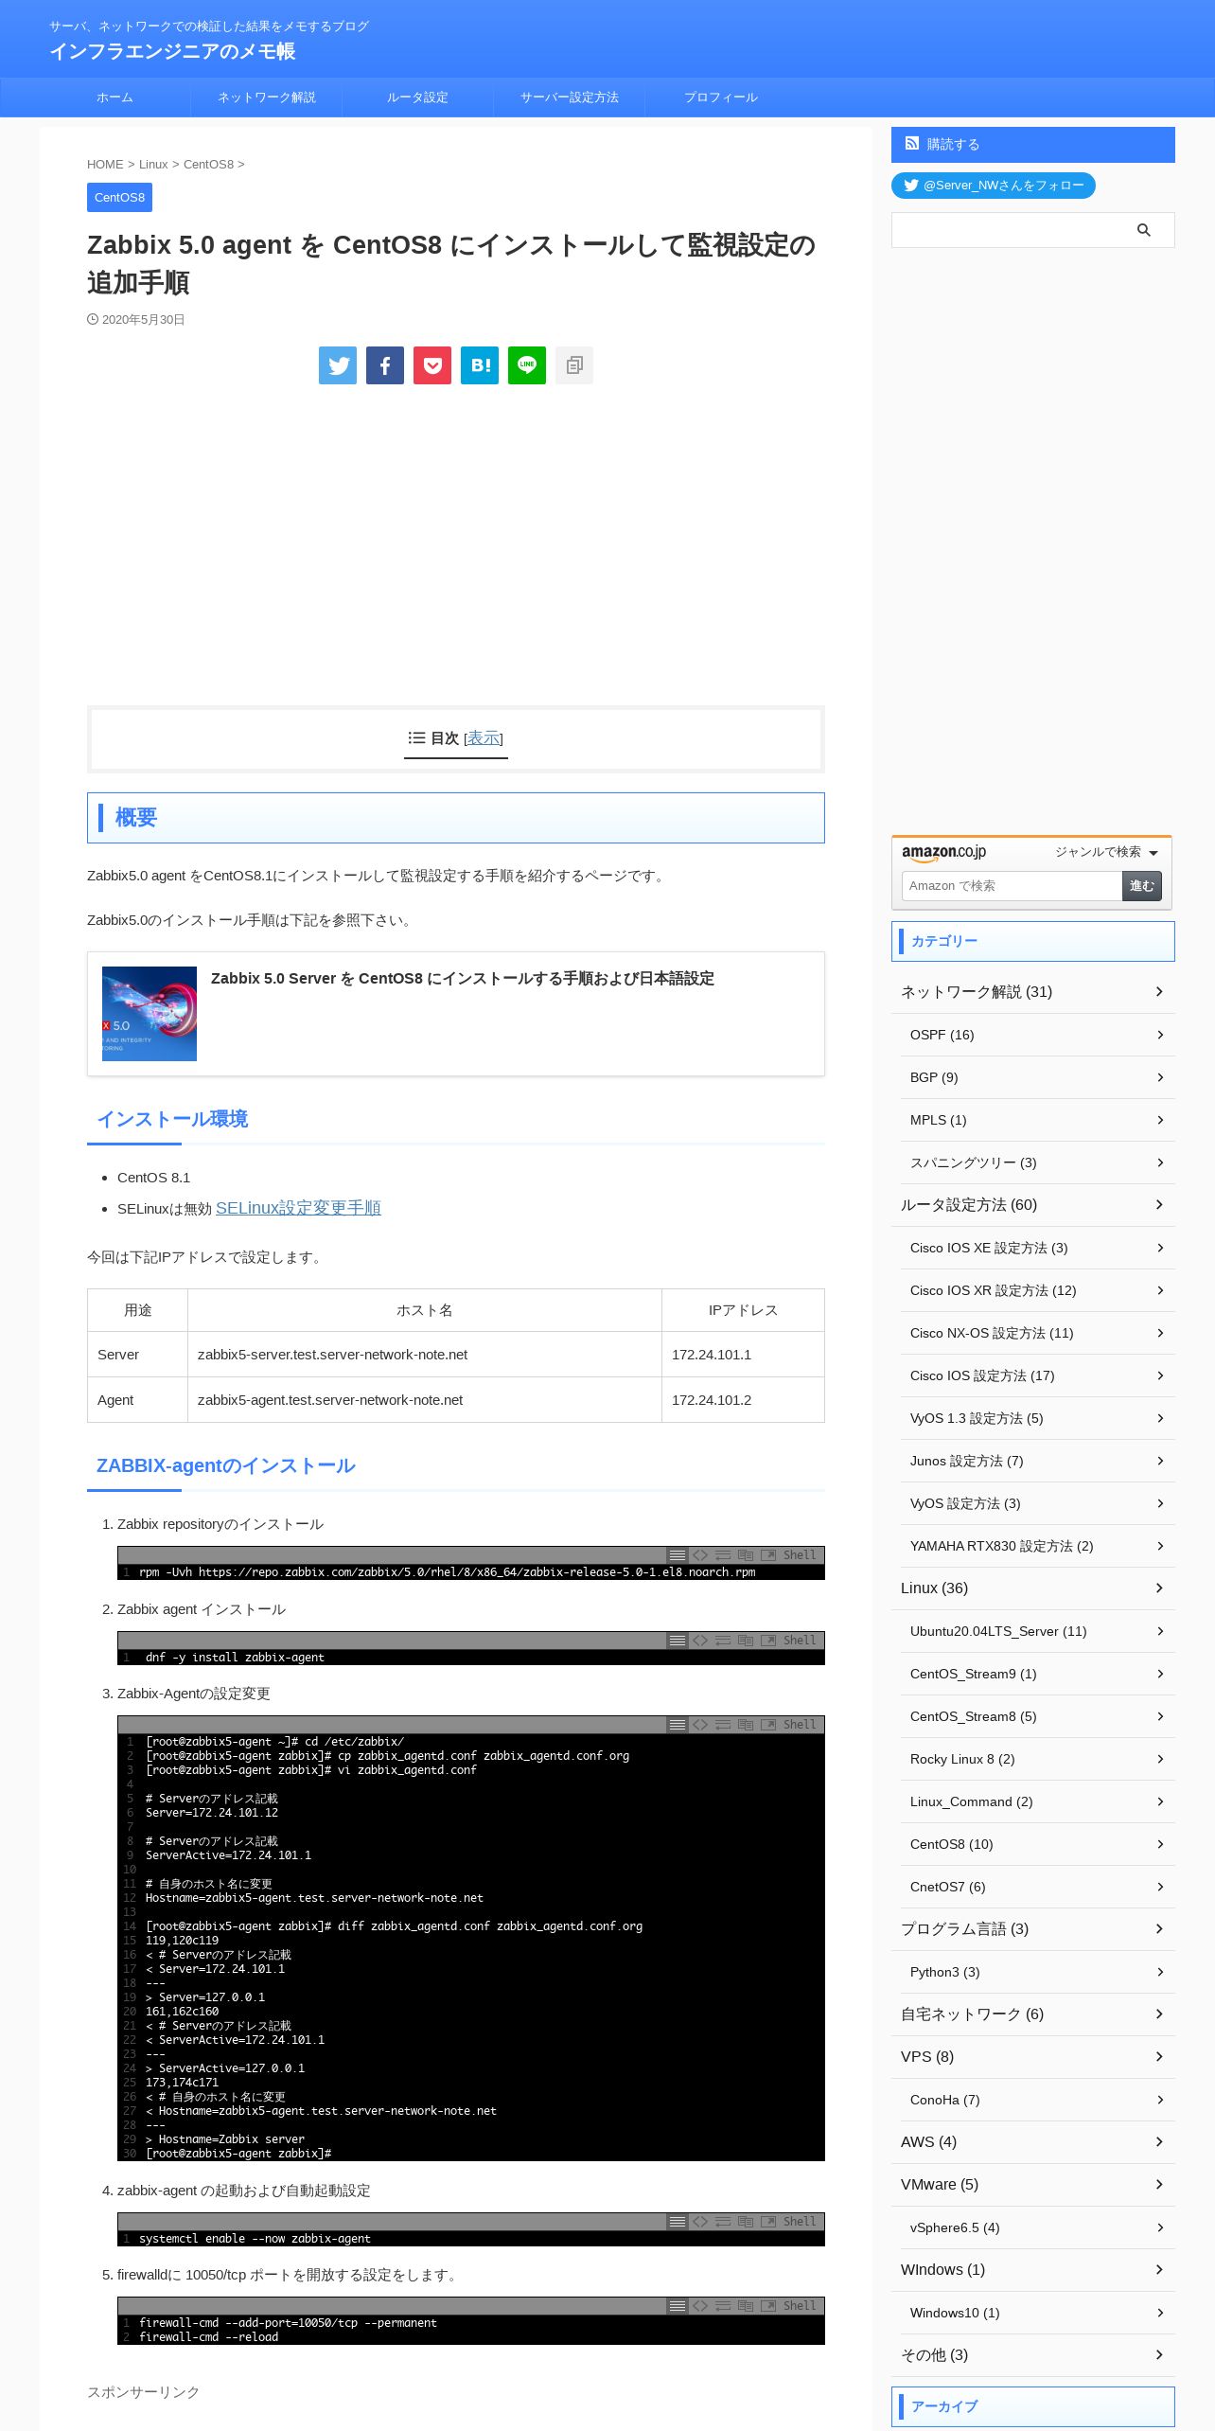
Task: Show the table of contents via 表示
Action: pyautogui.click(x=484, y=738)
